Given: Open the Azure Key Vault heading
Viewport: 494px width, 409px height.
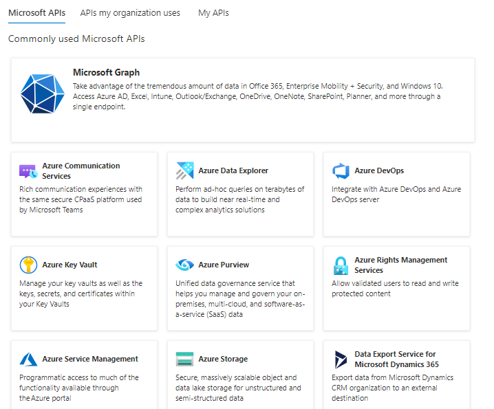Looking at the screenshot, I should (x=69, y=265).
